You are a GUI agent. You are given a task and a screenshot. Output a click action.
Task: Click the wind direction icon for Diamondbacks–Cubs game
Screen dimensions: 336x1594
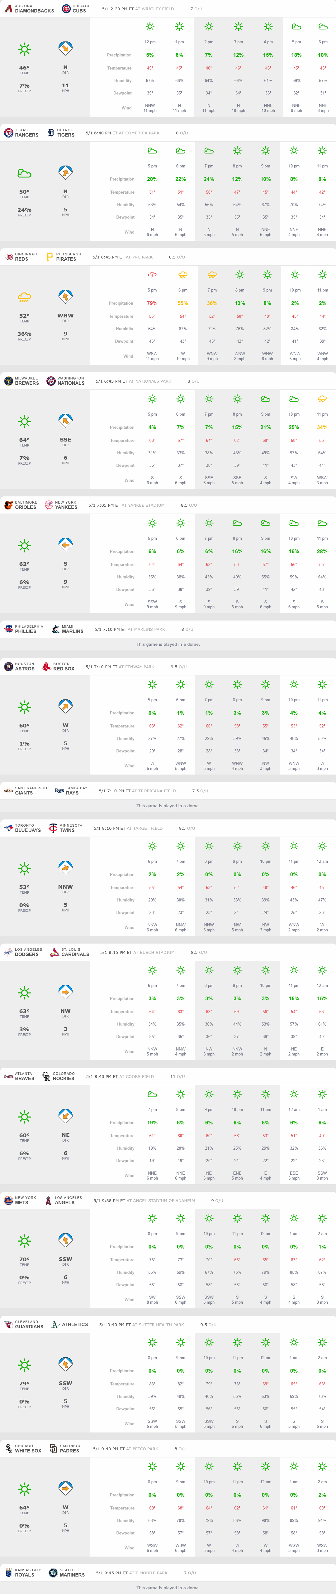tap(65, 48)
